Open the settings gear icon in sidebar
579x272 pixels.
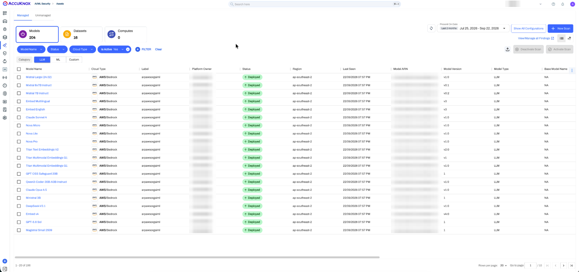(5, 118)
